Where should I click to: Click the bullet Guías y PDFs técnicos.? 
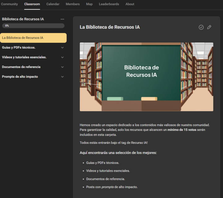[103, 163]
